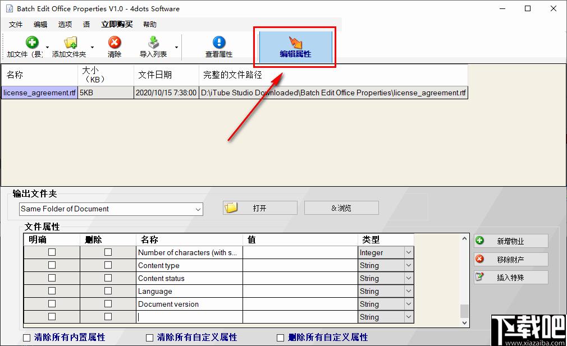Open the 加文件 dropdown arrow
The height and width of the screenshot is (346, 567).
pos(47,47)
